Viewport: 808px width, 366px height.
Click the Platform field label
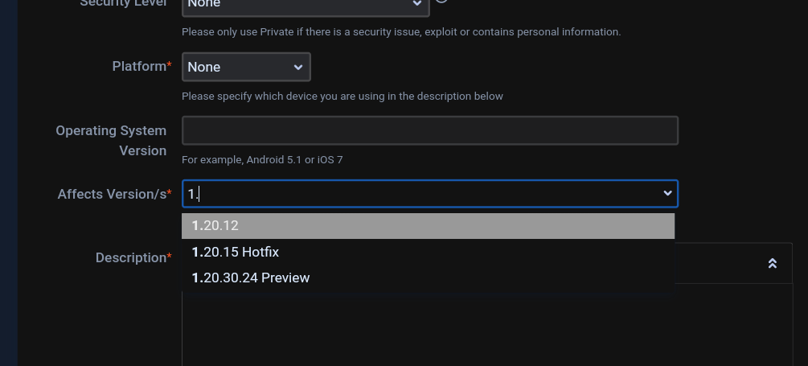click(x=141, y=66)
